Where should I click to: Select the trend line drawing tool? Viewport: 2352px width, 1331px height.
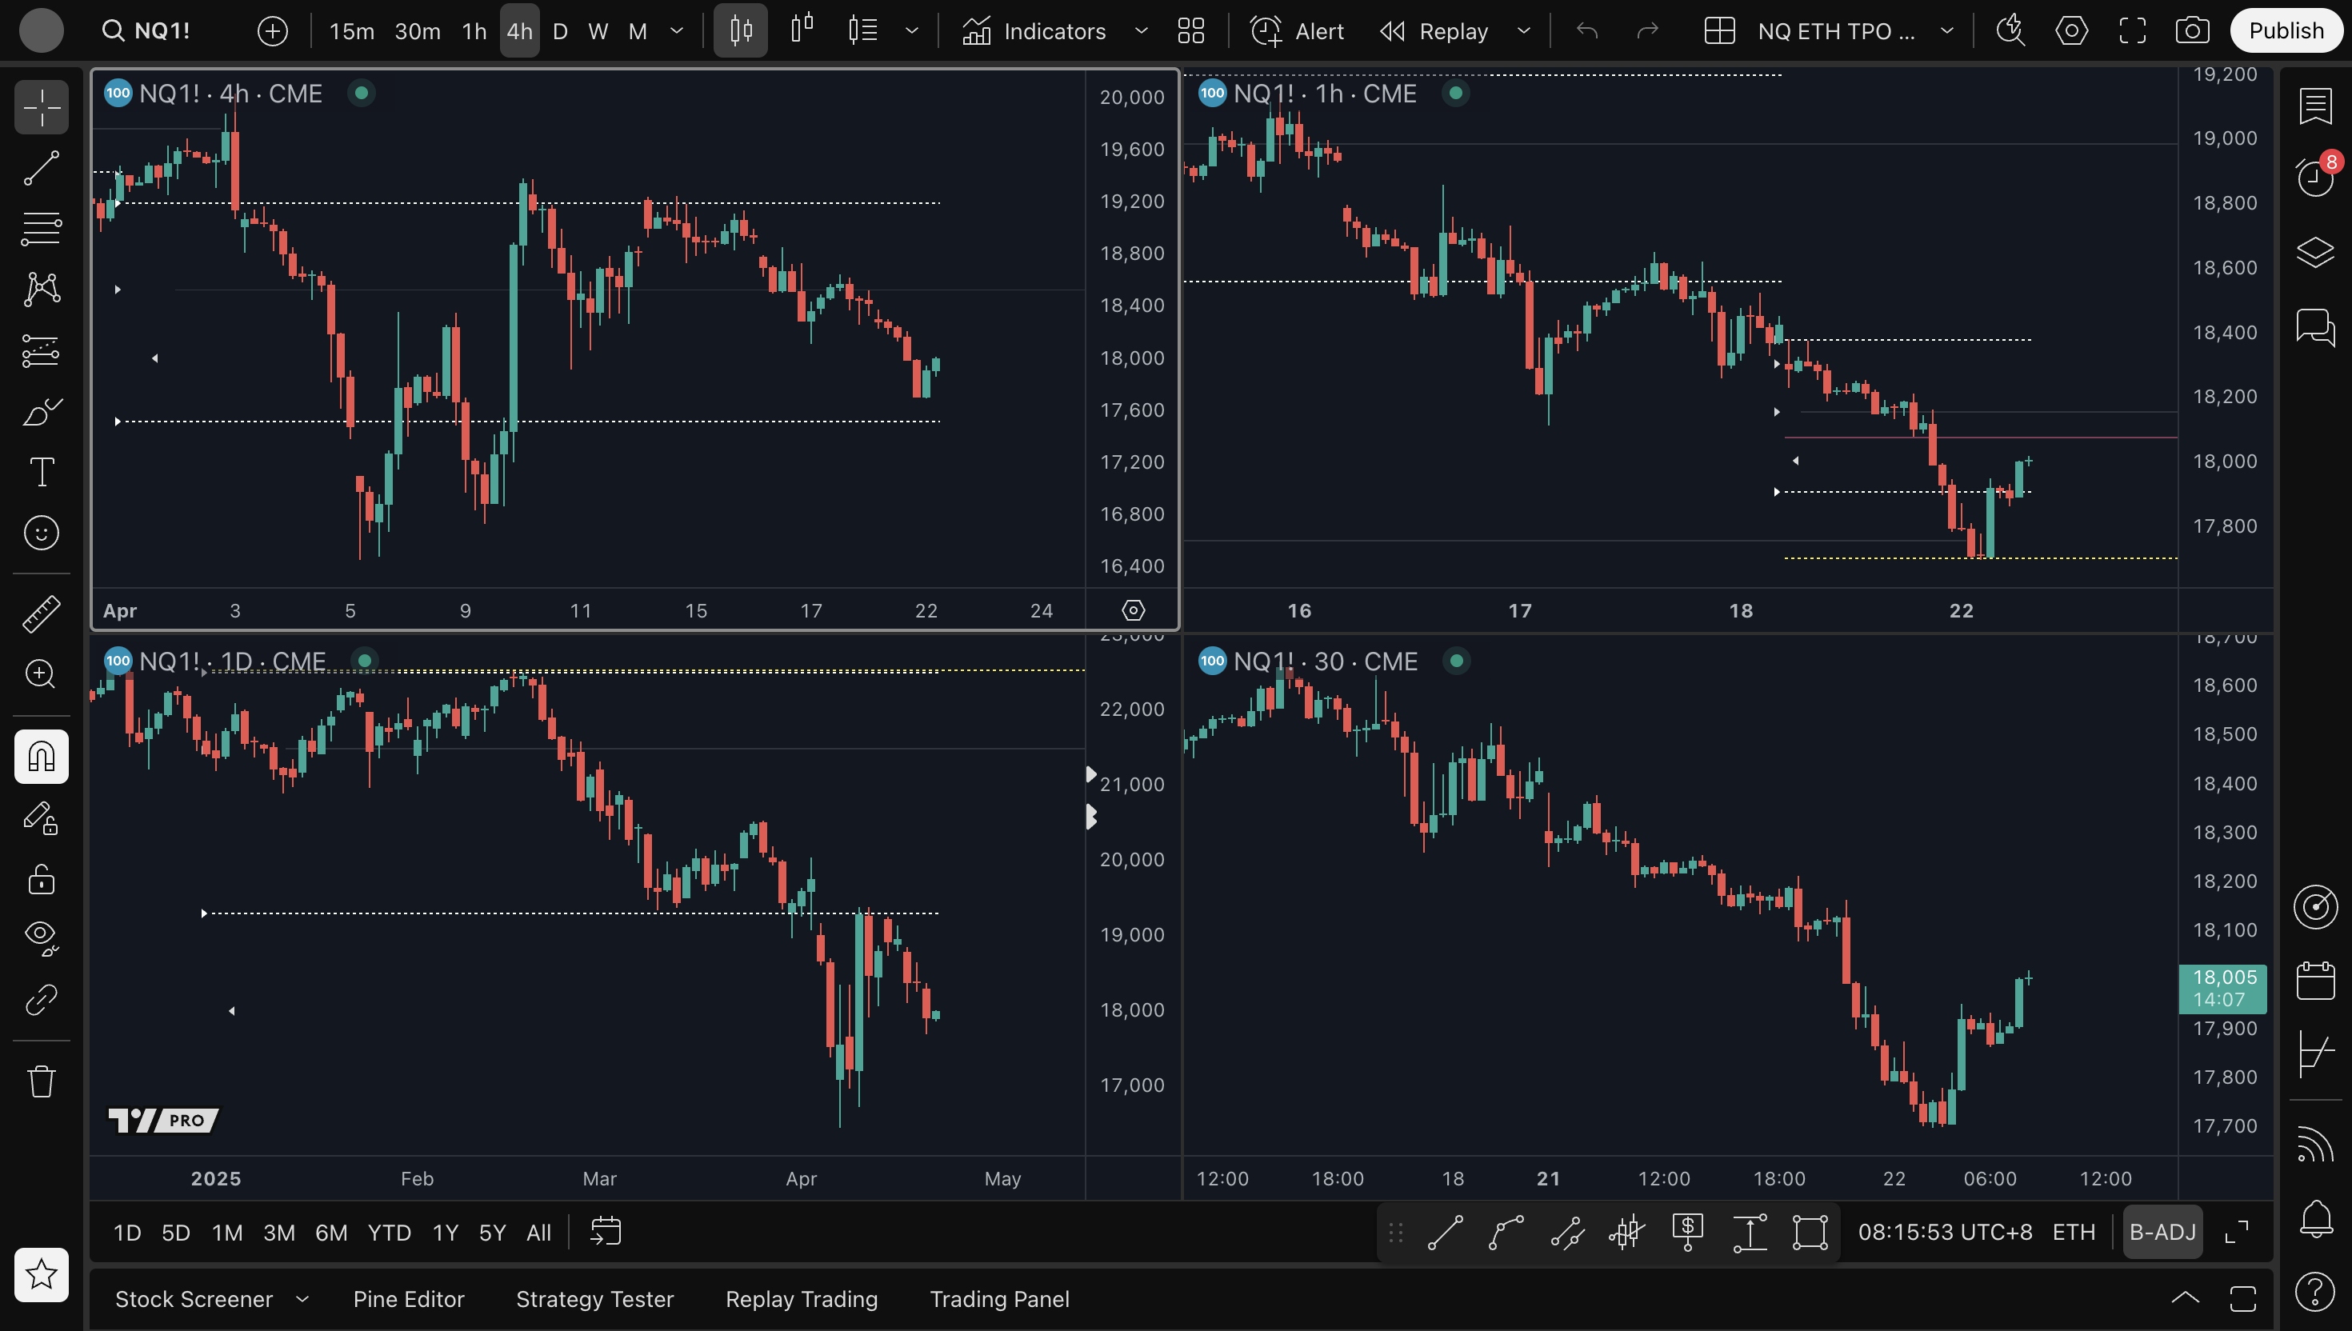tap(41, 168)
